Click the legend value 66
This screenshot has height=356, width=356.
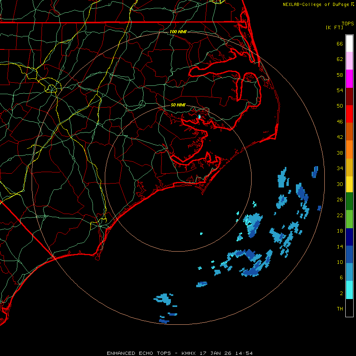coord(340,44)
